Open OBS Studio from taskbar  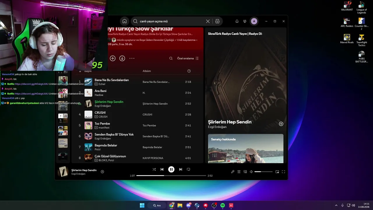[x=214, y=205]
